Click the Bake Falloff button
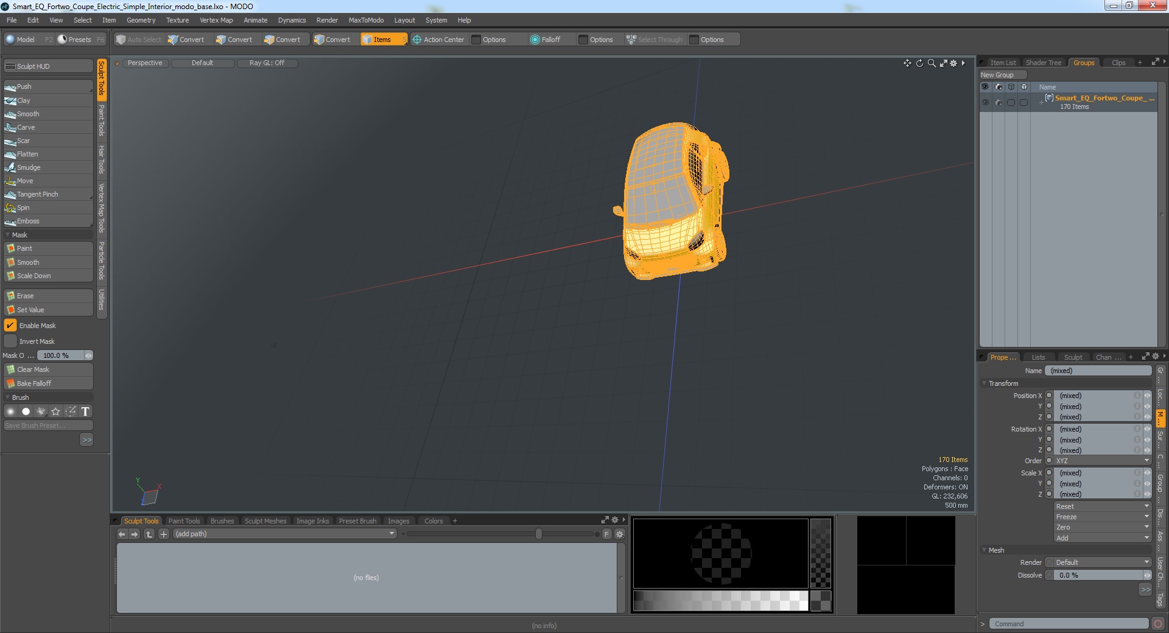This screenshot has width=1169, height=633. pyautogui.click(x=48, y=383)
